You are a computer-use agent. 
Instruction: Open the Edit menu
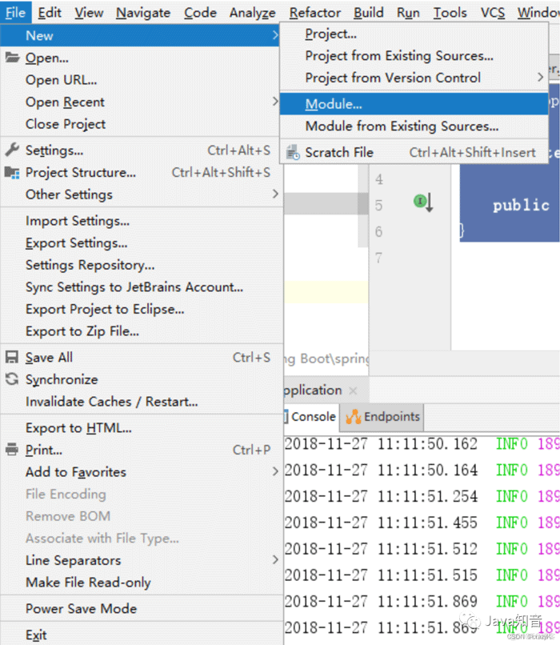pos(50,13)
